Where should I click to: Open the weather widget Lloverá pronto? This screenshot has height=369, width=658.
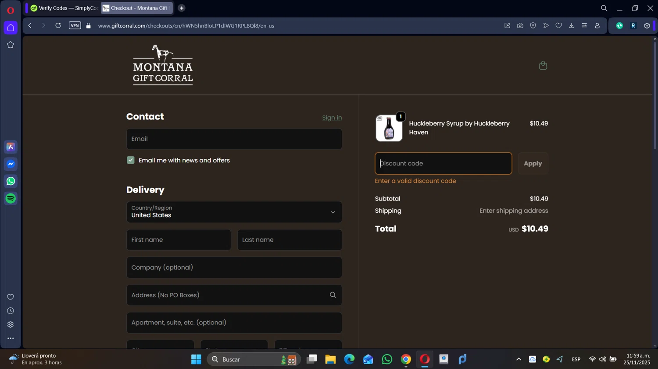(x=36, y=359)
